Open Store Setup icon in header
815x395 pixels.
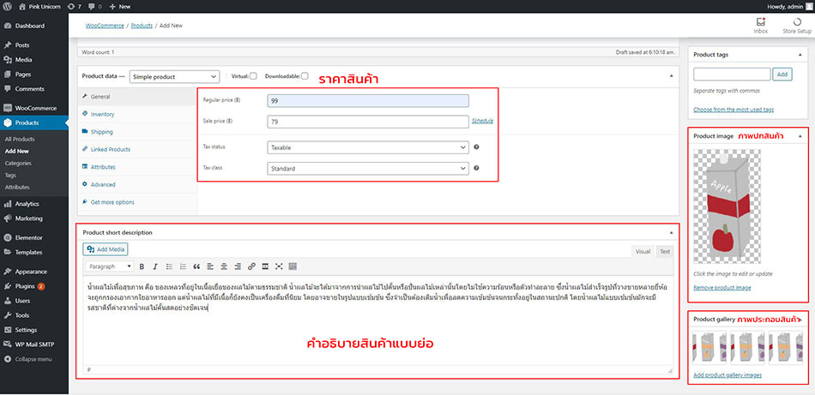point(796,22)
